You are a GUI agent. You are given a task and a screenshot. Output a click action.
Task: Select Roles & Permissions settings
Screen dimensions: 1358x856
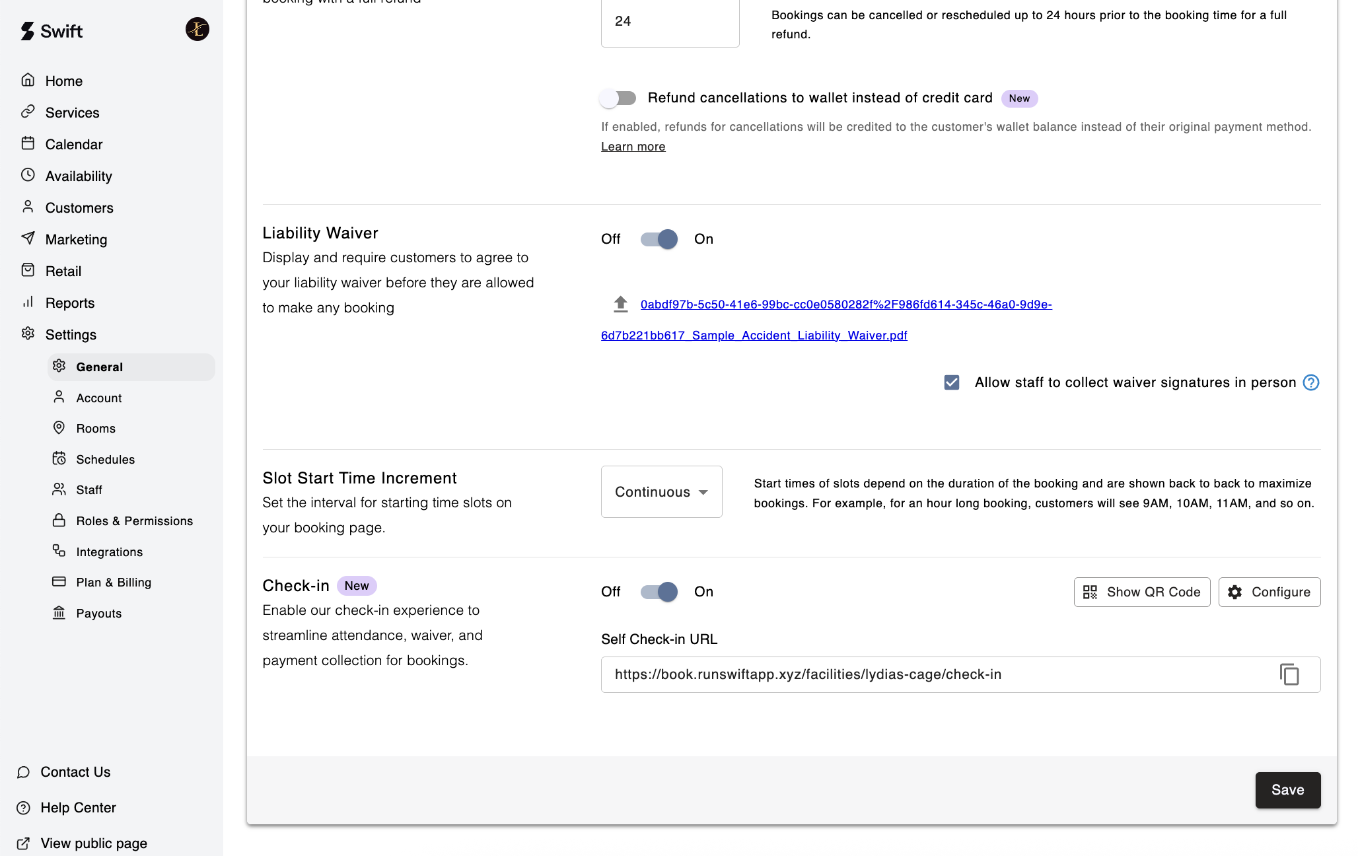point(134,521)
